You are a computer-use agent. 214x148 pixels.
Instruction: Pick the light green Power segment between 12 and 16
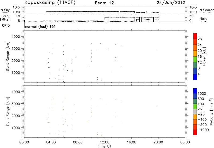click(195, 59)
